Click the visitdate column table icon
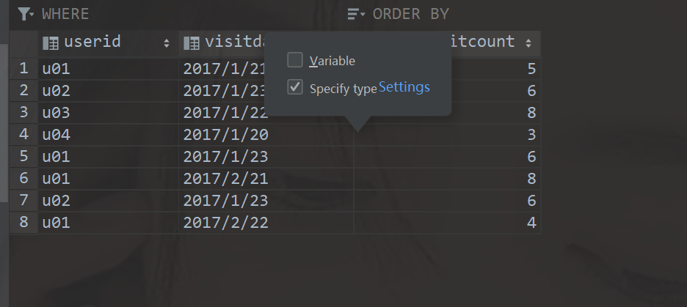This screenshot has height=307, width=687. coord(192,42)
